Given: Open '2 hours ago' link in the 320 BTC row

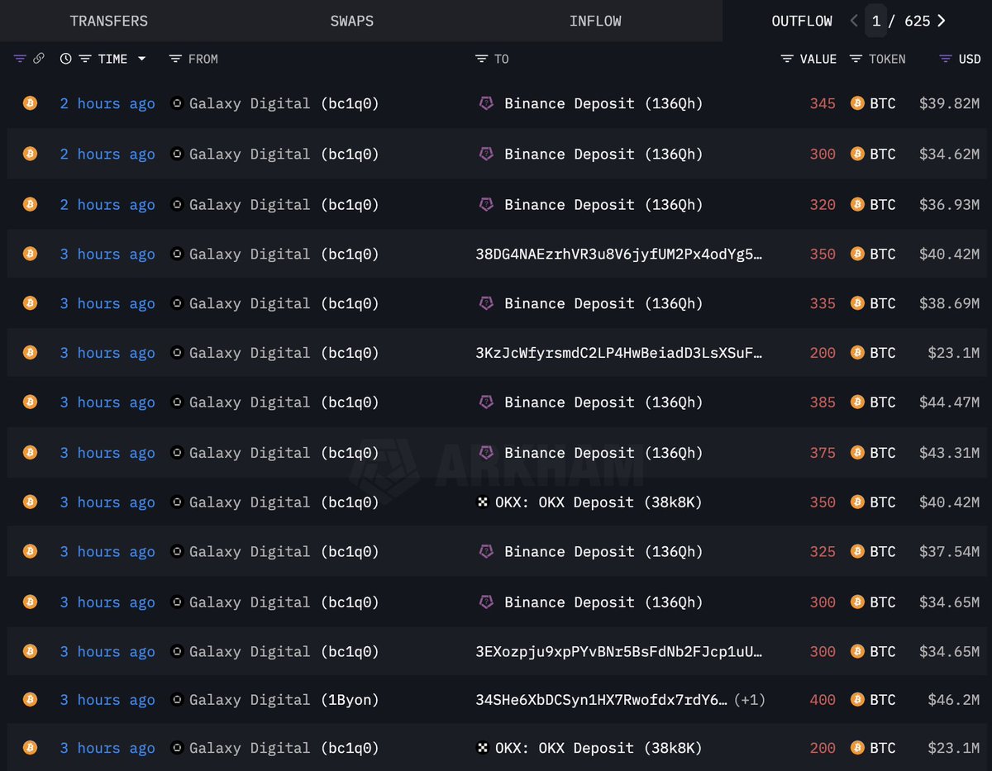Looking at the screenshot, I should [x=107, y=204].
